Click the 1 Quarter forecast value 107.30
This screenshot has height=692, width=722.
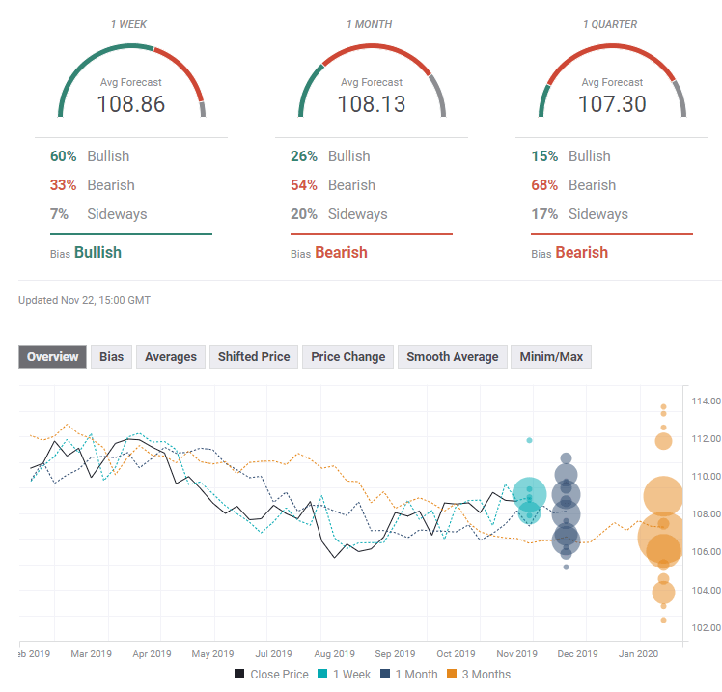point(612,103)
